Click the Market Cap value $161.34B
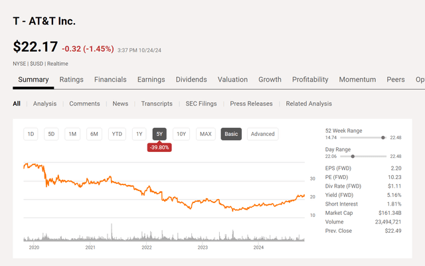 pyautogui.click(x=390, y=213)
